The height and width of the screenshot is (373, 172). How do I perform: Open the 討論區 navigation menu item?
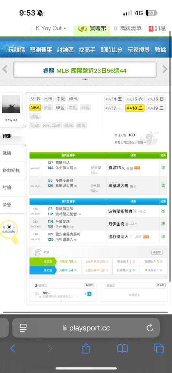coord(65,50)
